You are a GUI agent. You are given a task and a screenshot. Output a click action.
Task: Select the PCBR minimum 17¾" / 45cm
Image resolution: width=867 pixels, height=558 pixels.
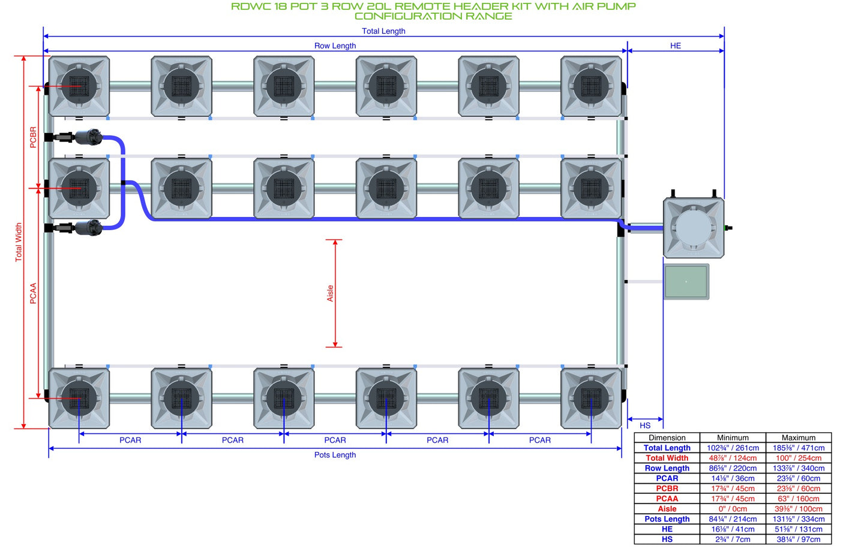point(733,489)
